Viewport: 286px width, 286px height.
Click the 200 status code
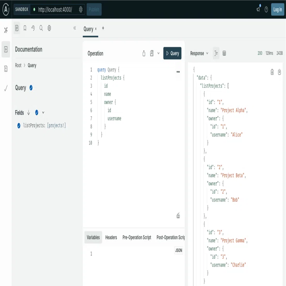coord(260,53)
